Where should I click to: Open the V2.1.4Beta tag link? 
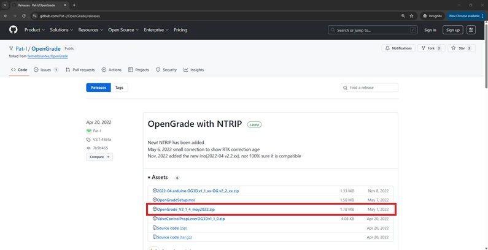(x=101, y=140)
